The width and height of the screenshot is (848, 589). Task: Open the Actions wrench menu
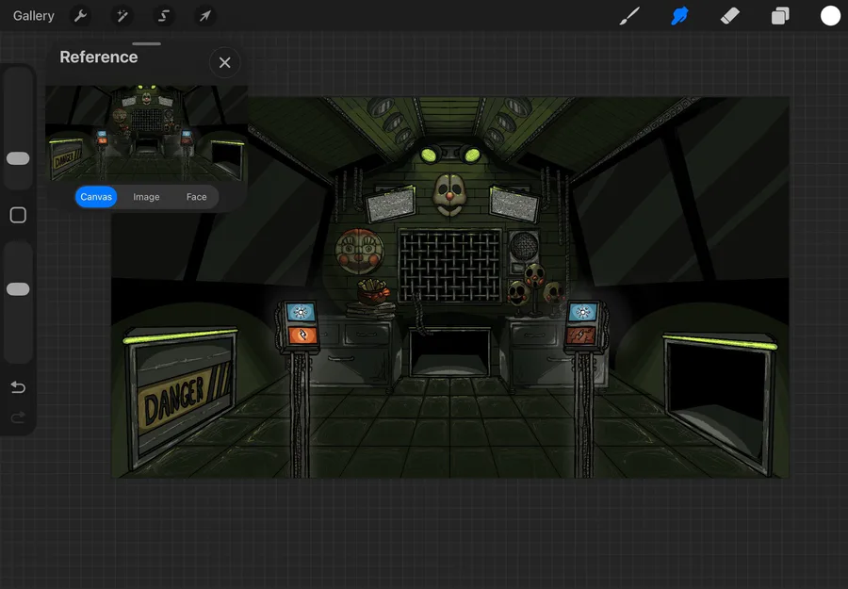pyautogui.click(x=81, y=16)
